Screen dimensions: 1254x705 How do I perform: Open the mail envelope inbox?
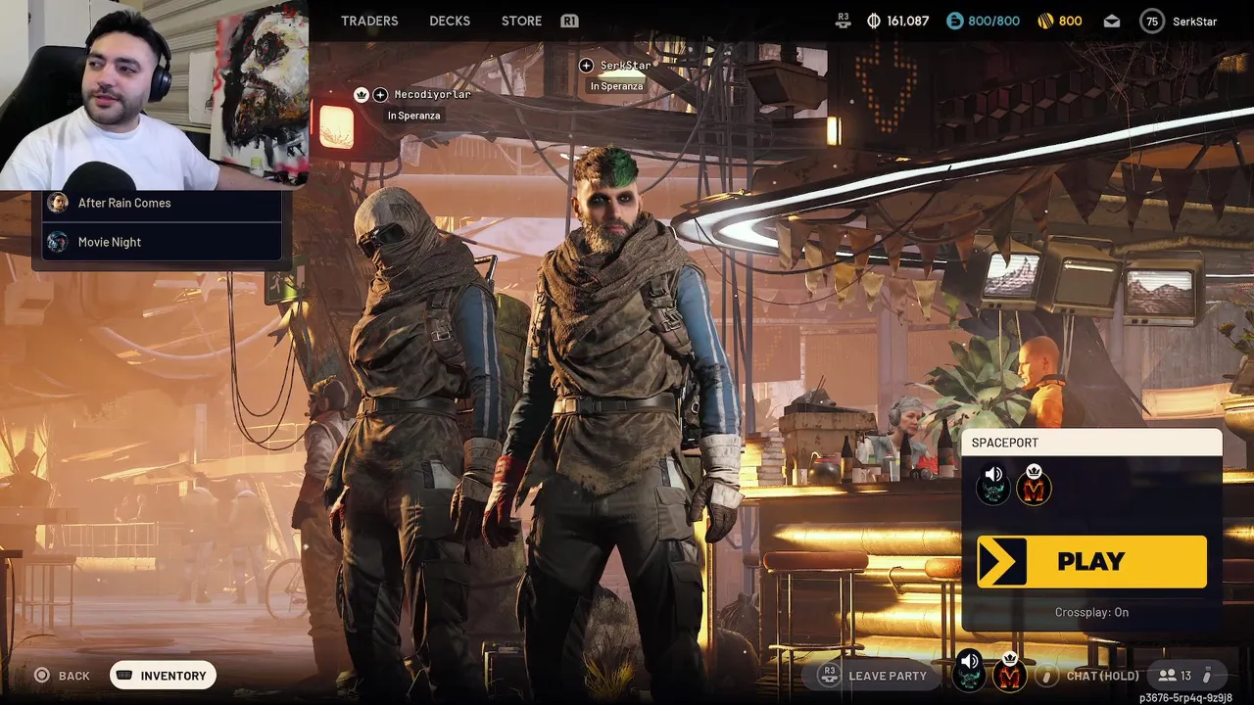[1112, 21]
